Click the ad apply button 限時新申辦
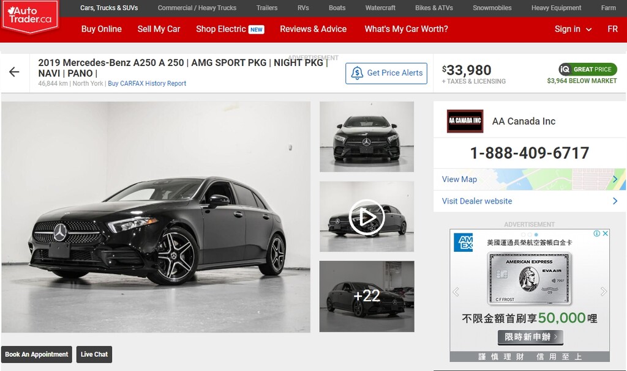The image size is (627, 371). 530,337
